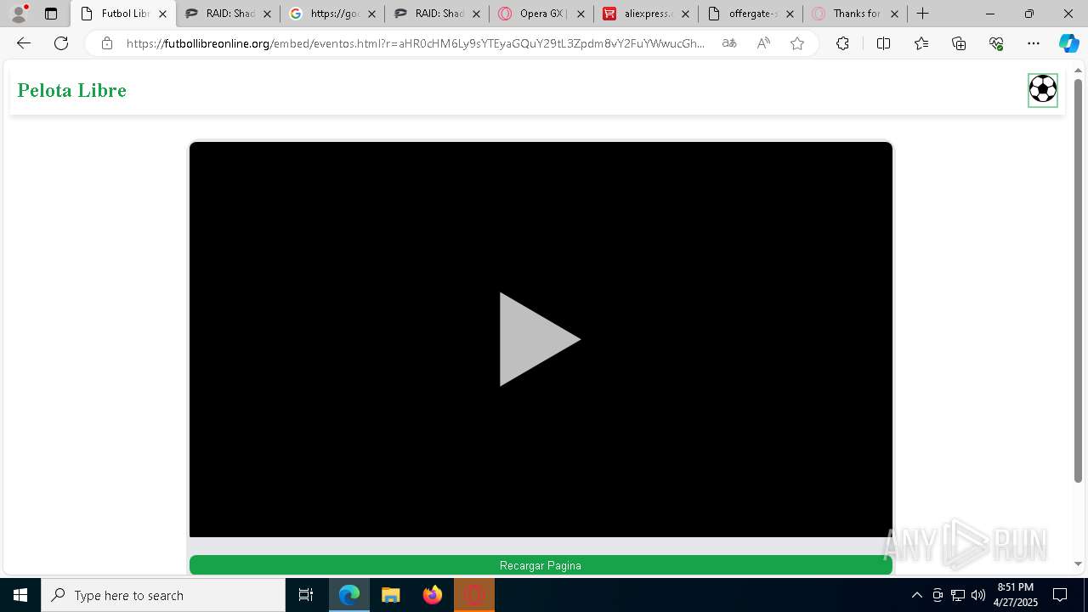Click the page vertical scrollbar thumb
1088x612 pixels.
point(1078,280)
